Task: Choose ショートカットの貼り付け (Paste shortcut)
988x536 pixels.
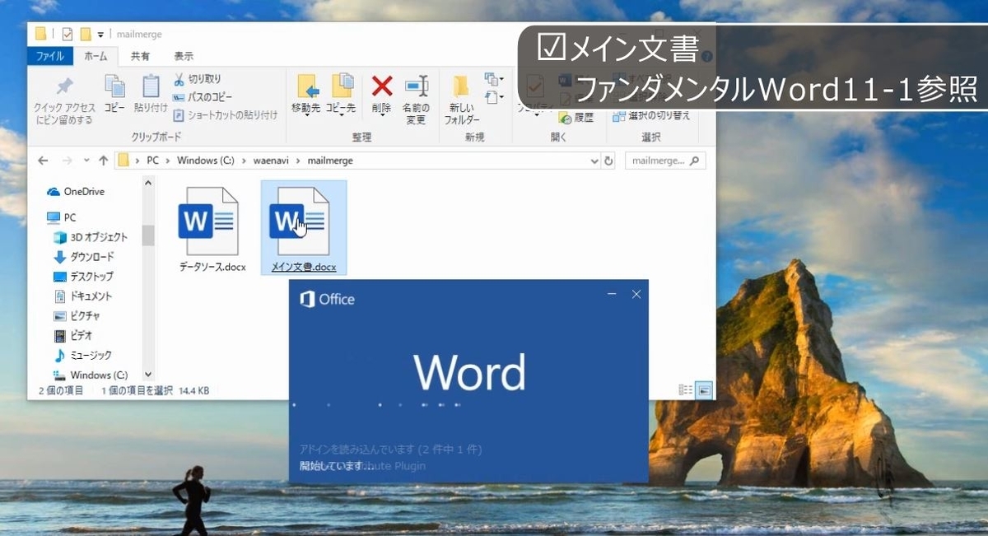Action: tap(225, 115)
